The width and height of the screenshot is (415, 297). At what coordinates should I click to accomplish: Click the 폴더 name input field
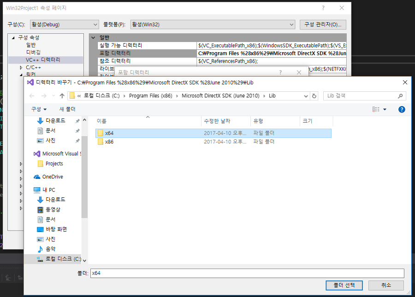click(x=247, y=273)
